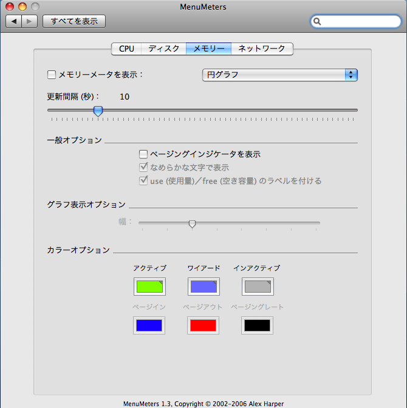Image resolution: width=407 pixels, height=408 pixels.
Task: Click the カラーオプション section heading
Action: click(x=78, y=250)
